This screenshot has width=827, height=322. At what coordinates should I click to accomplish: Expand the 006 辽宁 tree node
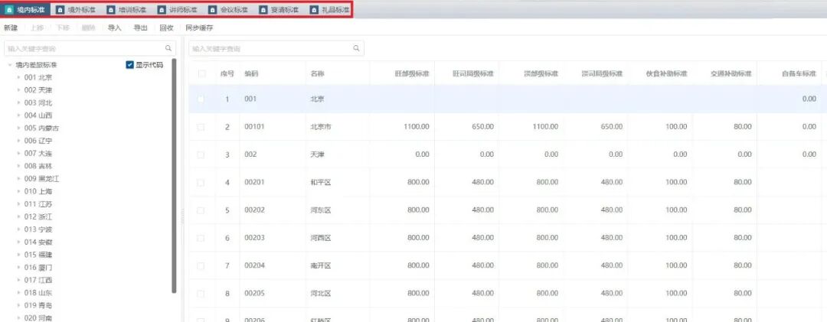point(19,141)
